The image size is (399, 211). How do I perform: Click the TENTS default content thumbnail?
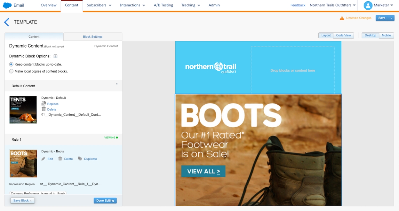pos(23,110)
